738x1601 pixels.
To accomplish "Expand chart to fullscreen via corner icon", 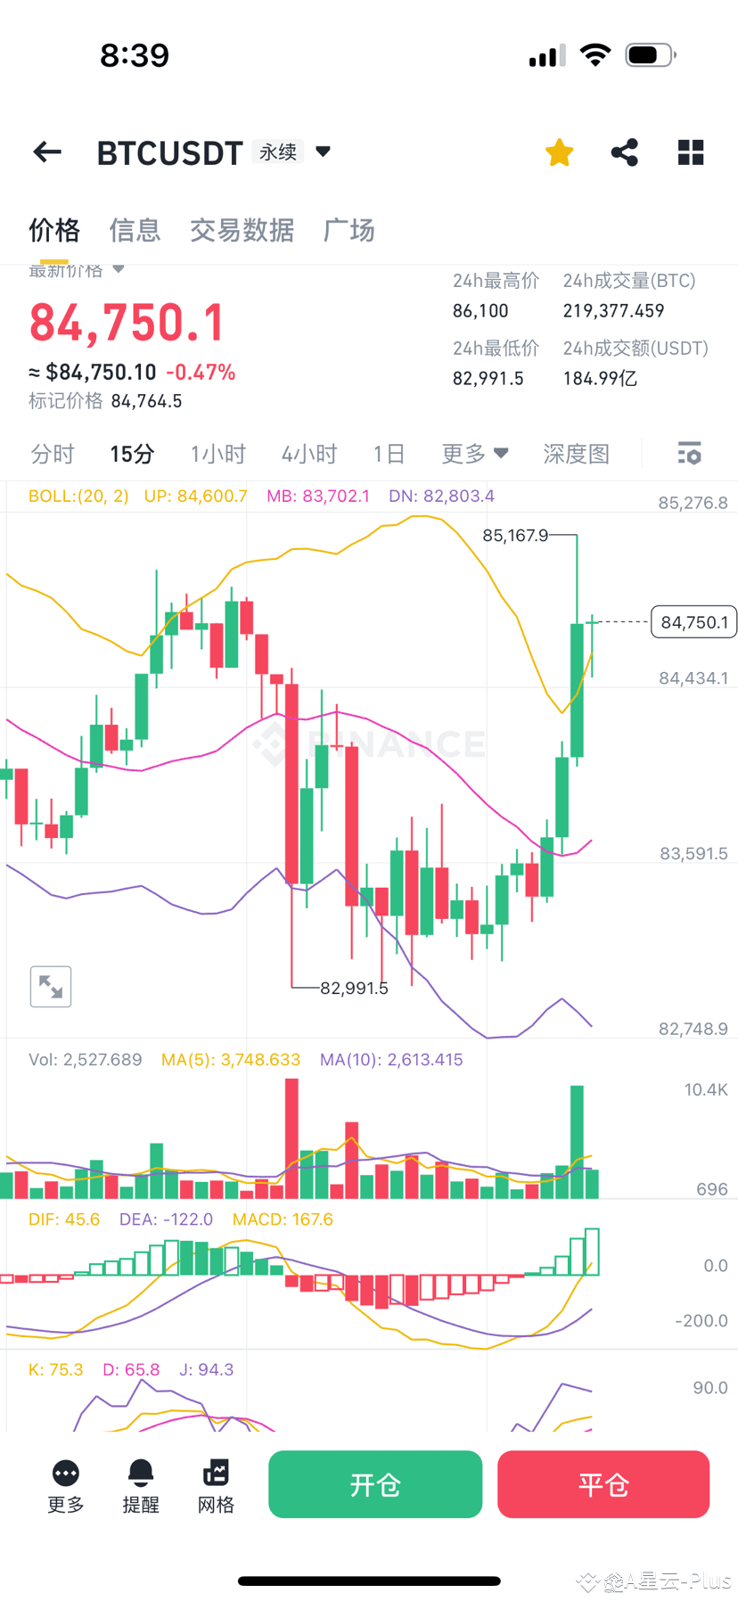I will tap(50, 986).
